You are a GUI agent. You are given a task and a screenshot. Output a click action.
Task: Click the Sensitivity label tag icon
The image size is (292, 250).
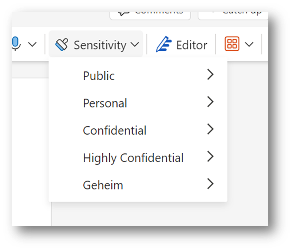pyautogui.click(x=62, y=45)
